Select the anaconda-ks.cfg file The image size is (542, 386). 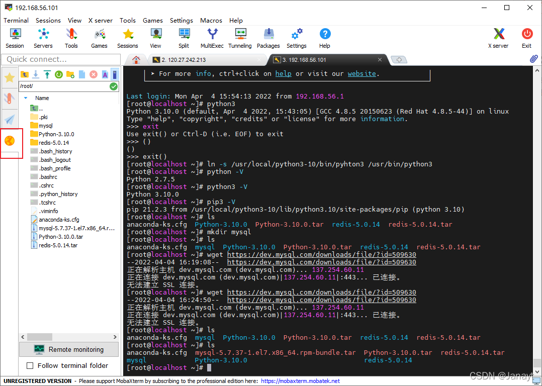click(59, 220)
